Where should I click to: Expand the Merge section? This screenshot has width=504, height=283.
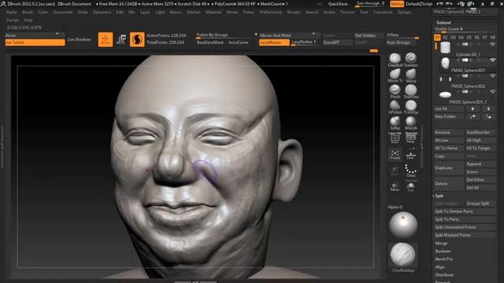click(441, 243)
